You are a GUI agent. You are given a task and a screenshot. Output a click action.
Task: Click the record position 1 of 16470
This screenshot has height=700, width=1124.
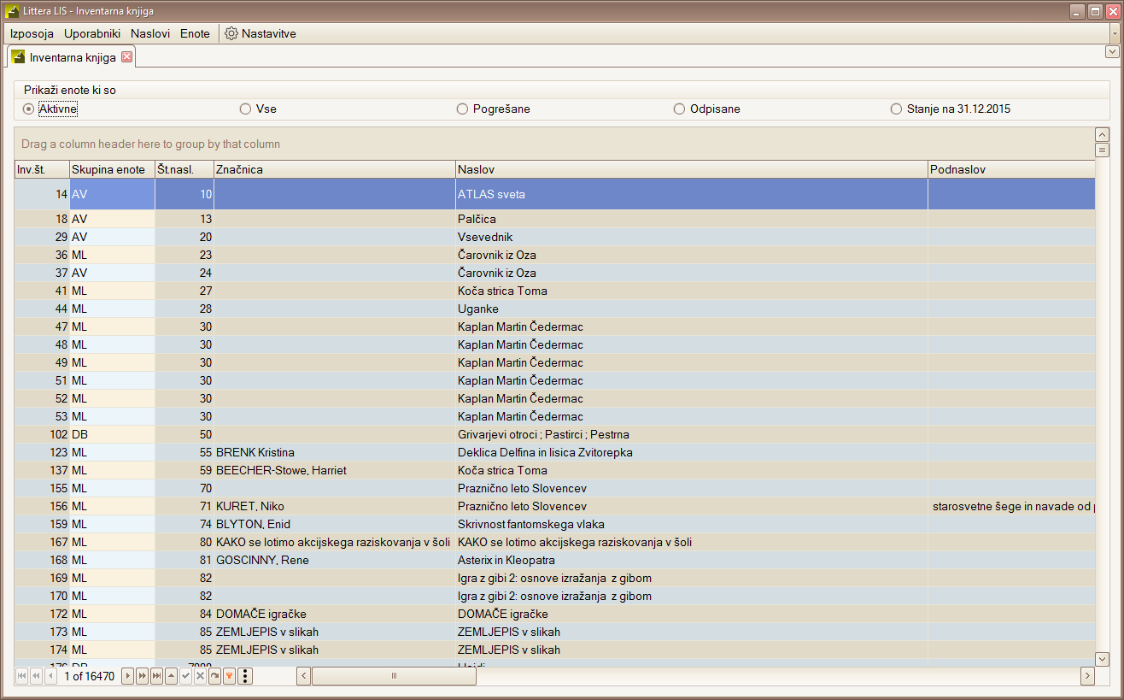[x=90, y=676]
